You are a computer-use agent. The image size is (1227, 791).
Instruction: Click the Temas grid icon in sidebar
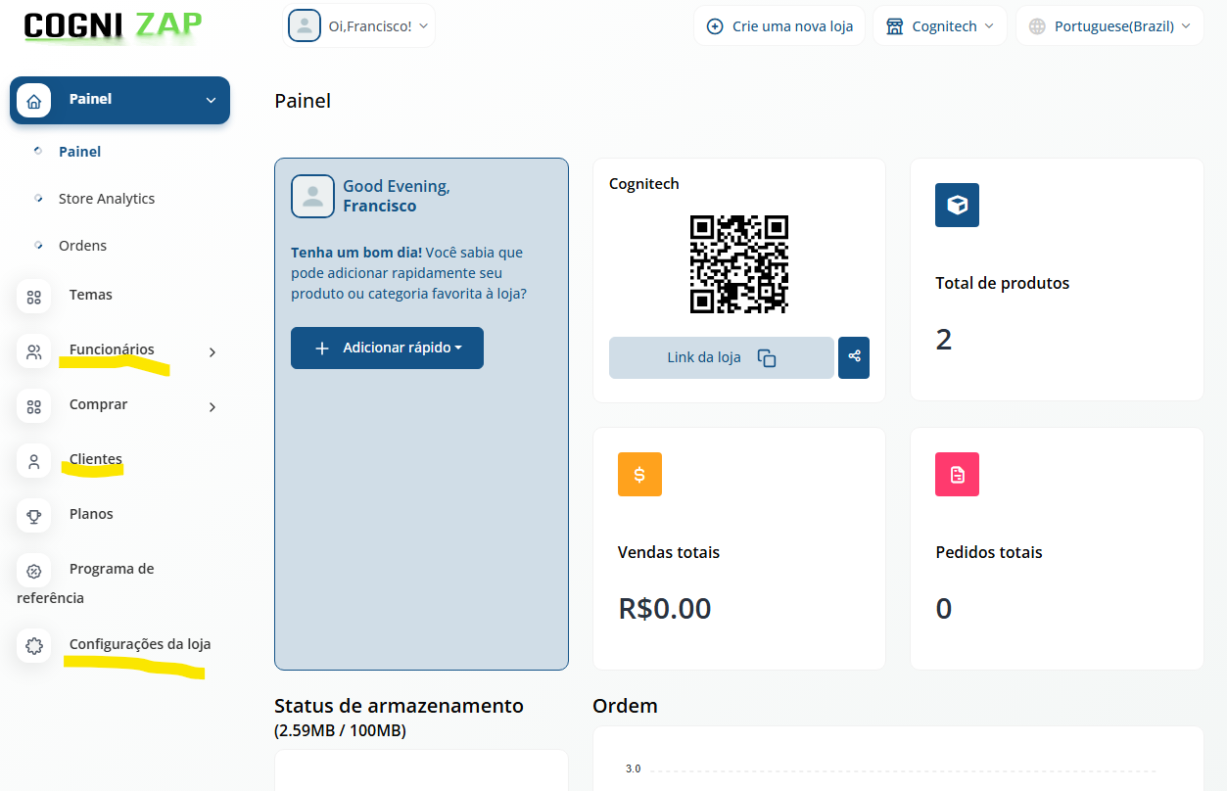point(34,297)
